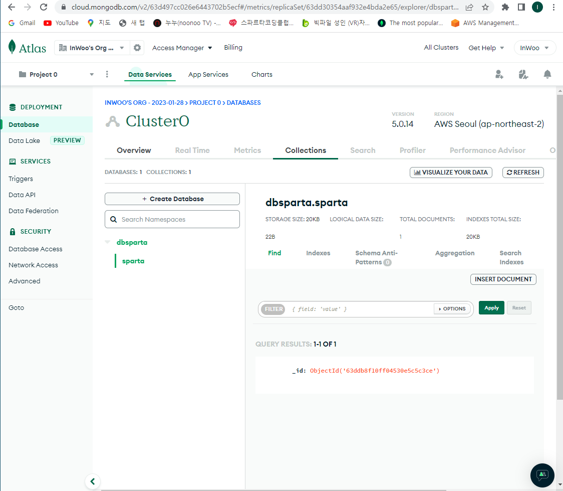Screen dimensions: 563x491
Task: Open the Collections tab
Action: click(306, 150)
